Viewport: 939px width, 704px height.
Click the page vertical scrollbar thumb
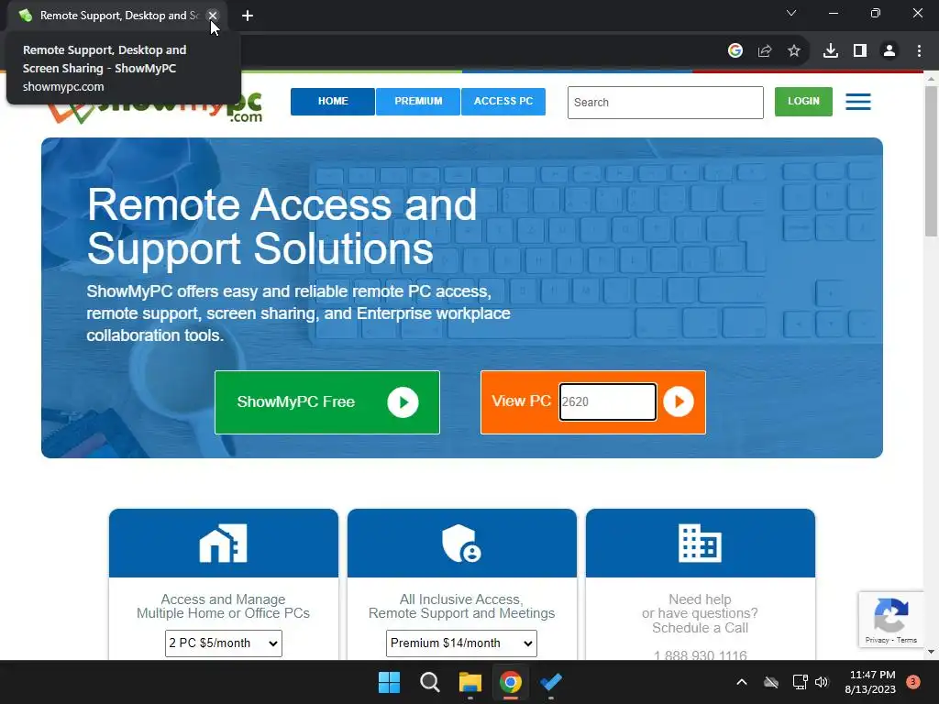[931, 161]
